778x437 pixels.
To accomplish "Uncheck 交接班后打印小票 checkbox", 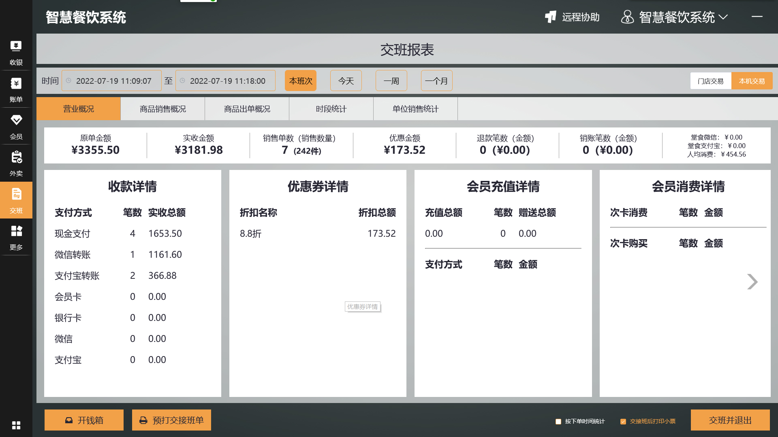I will [x=623, y=422].
